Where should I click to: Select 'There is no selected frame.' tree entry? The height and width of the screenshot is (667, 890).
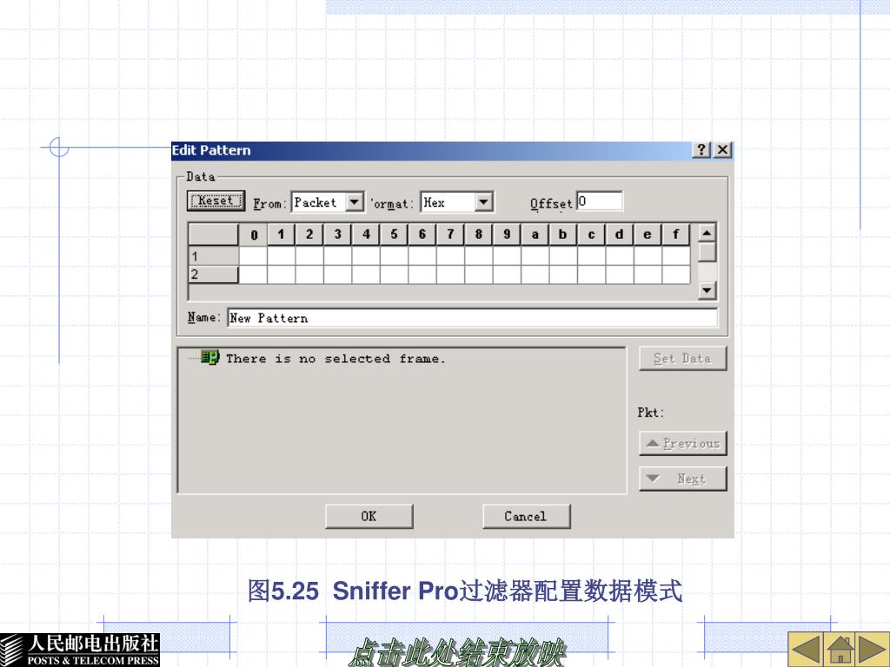pyautogui.click(x=335, y=359)
